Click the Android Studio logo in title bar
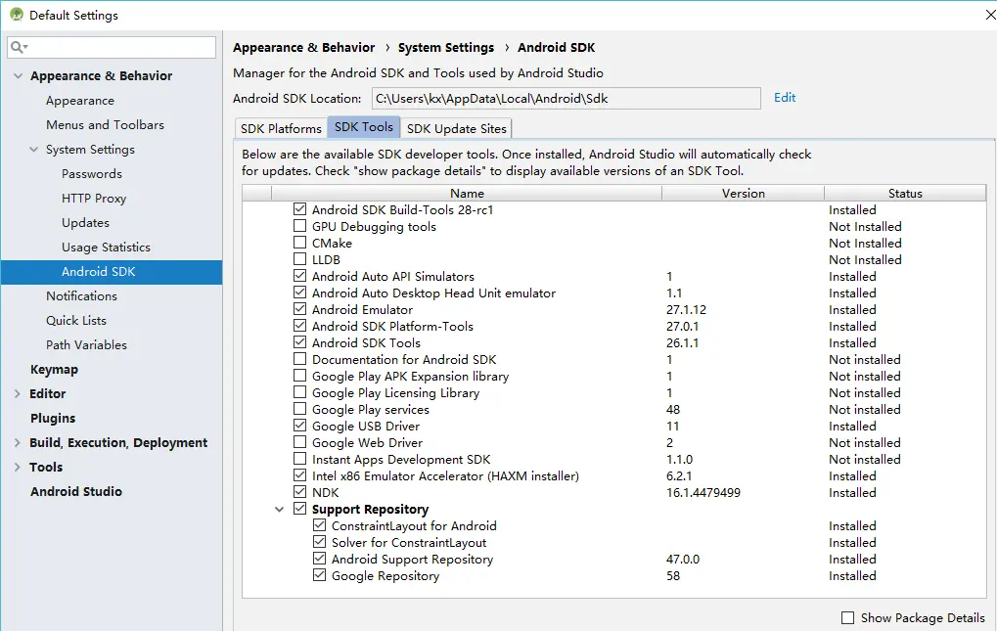The image size is (997, 631). pyautogui.click(x=16, y=15)
